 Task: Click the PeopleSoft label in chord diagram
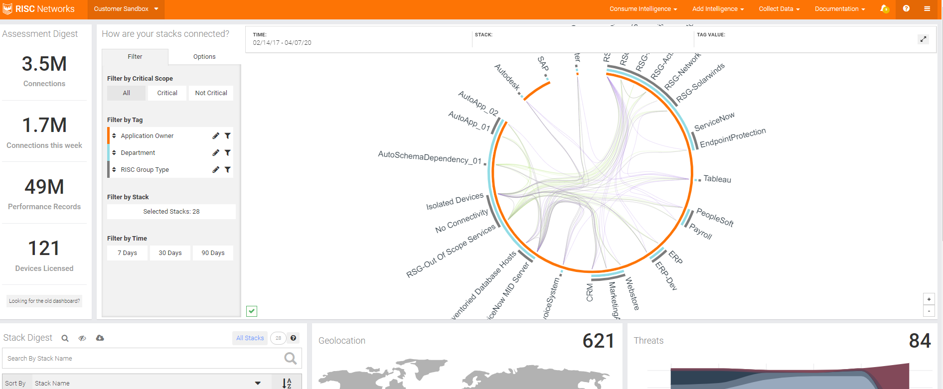coord(715,218)
